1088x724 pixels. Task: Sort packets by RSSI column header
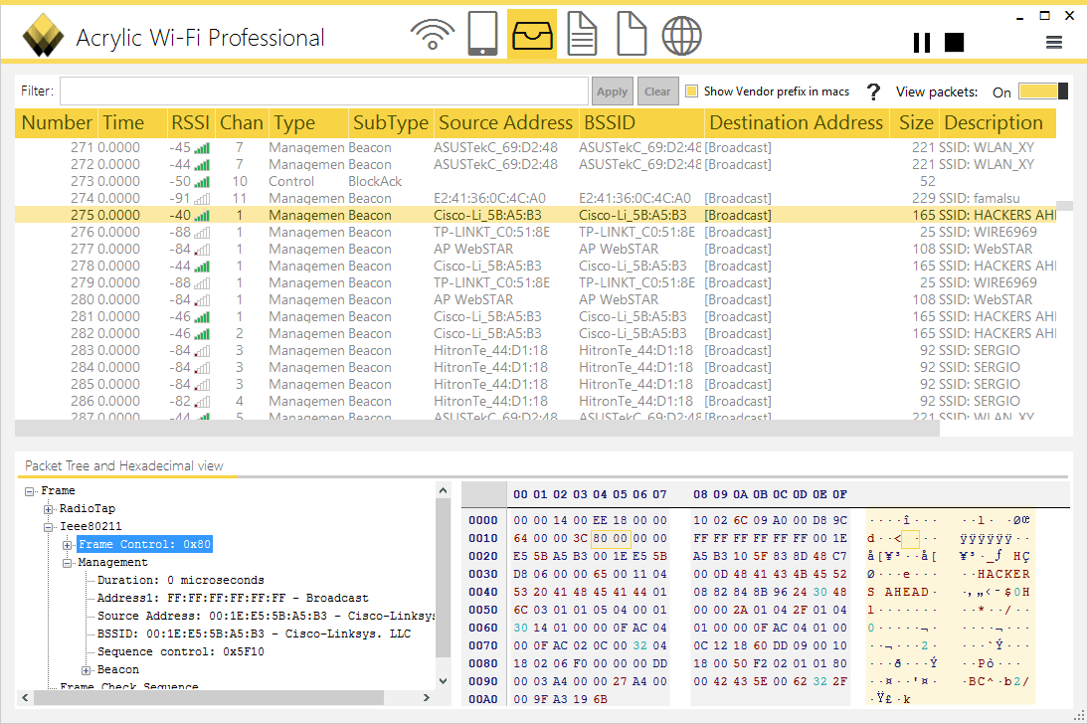tap(190, 123)
